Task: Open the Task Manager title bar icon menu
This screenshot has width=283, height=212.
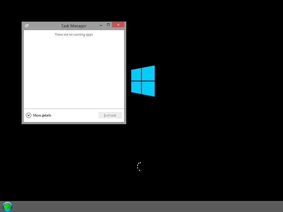Action: point(27,26)
